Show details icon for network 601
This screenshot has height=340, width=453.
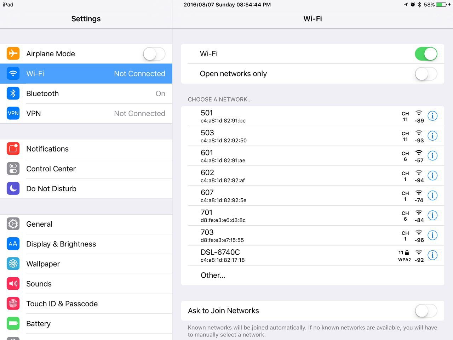coord(432,155)
